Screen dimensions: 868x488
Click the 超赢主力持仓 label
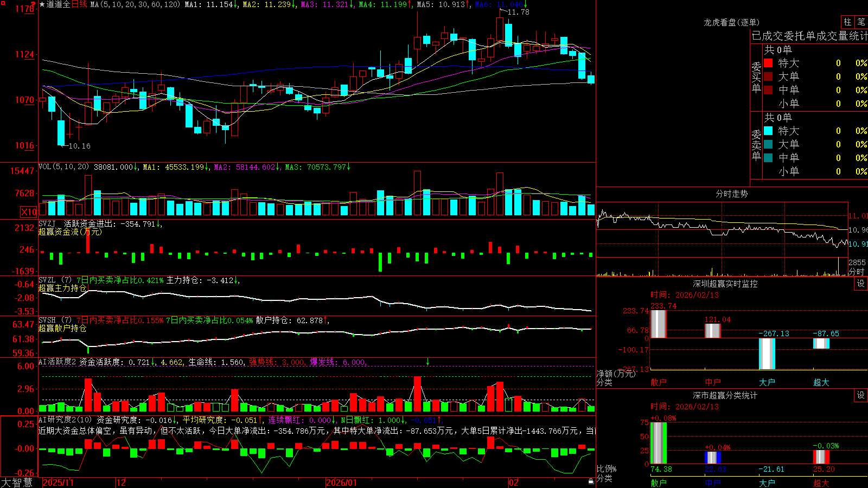click(x=62, y=288)
